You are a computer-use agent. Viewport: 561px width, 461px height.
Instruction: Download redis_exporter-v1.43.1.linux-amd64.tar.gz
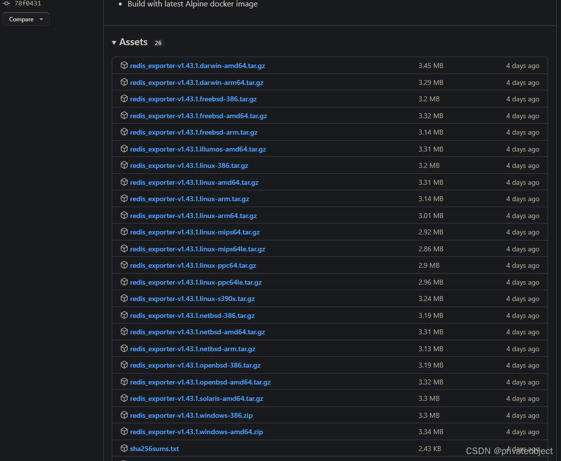pos(194,182)
